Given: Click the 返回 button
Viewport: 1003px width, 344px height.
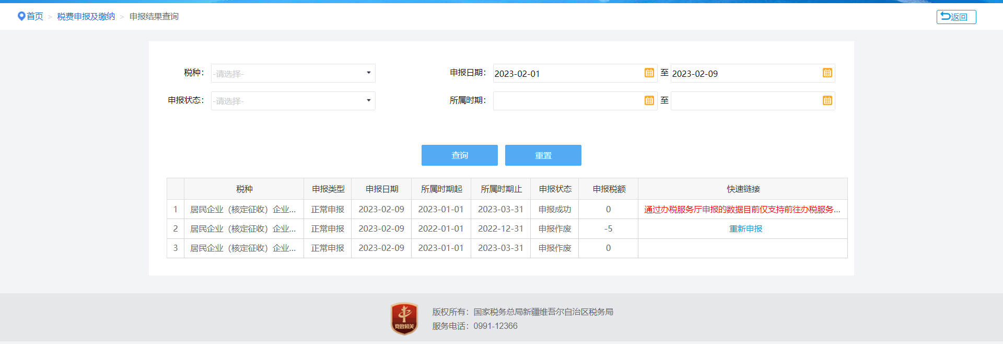Looking at the screenshot, I should click(x=956, y=17).
